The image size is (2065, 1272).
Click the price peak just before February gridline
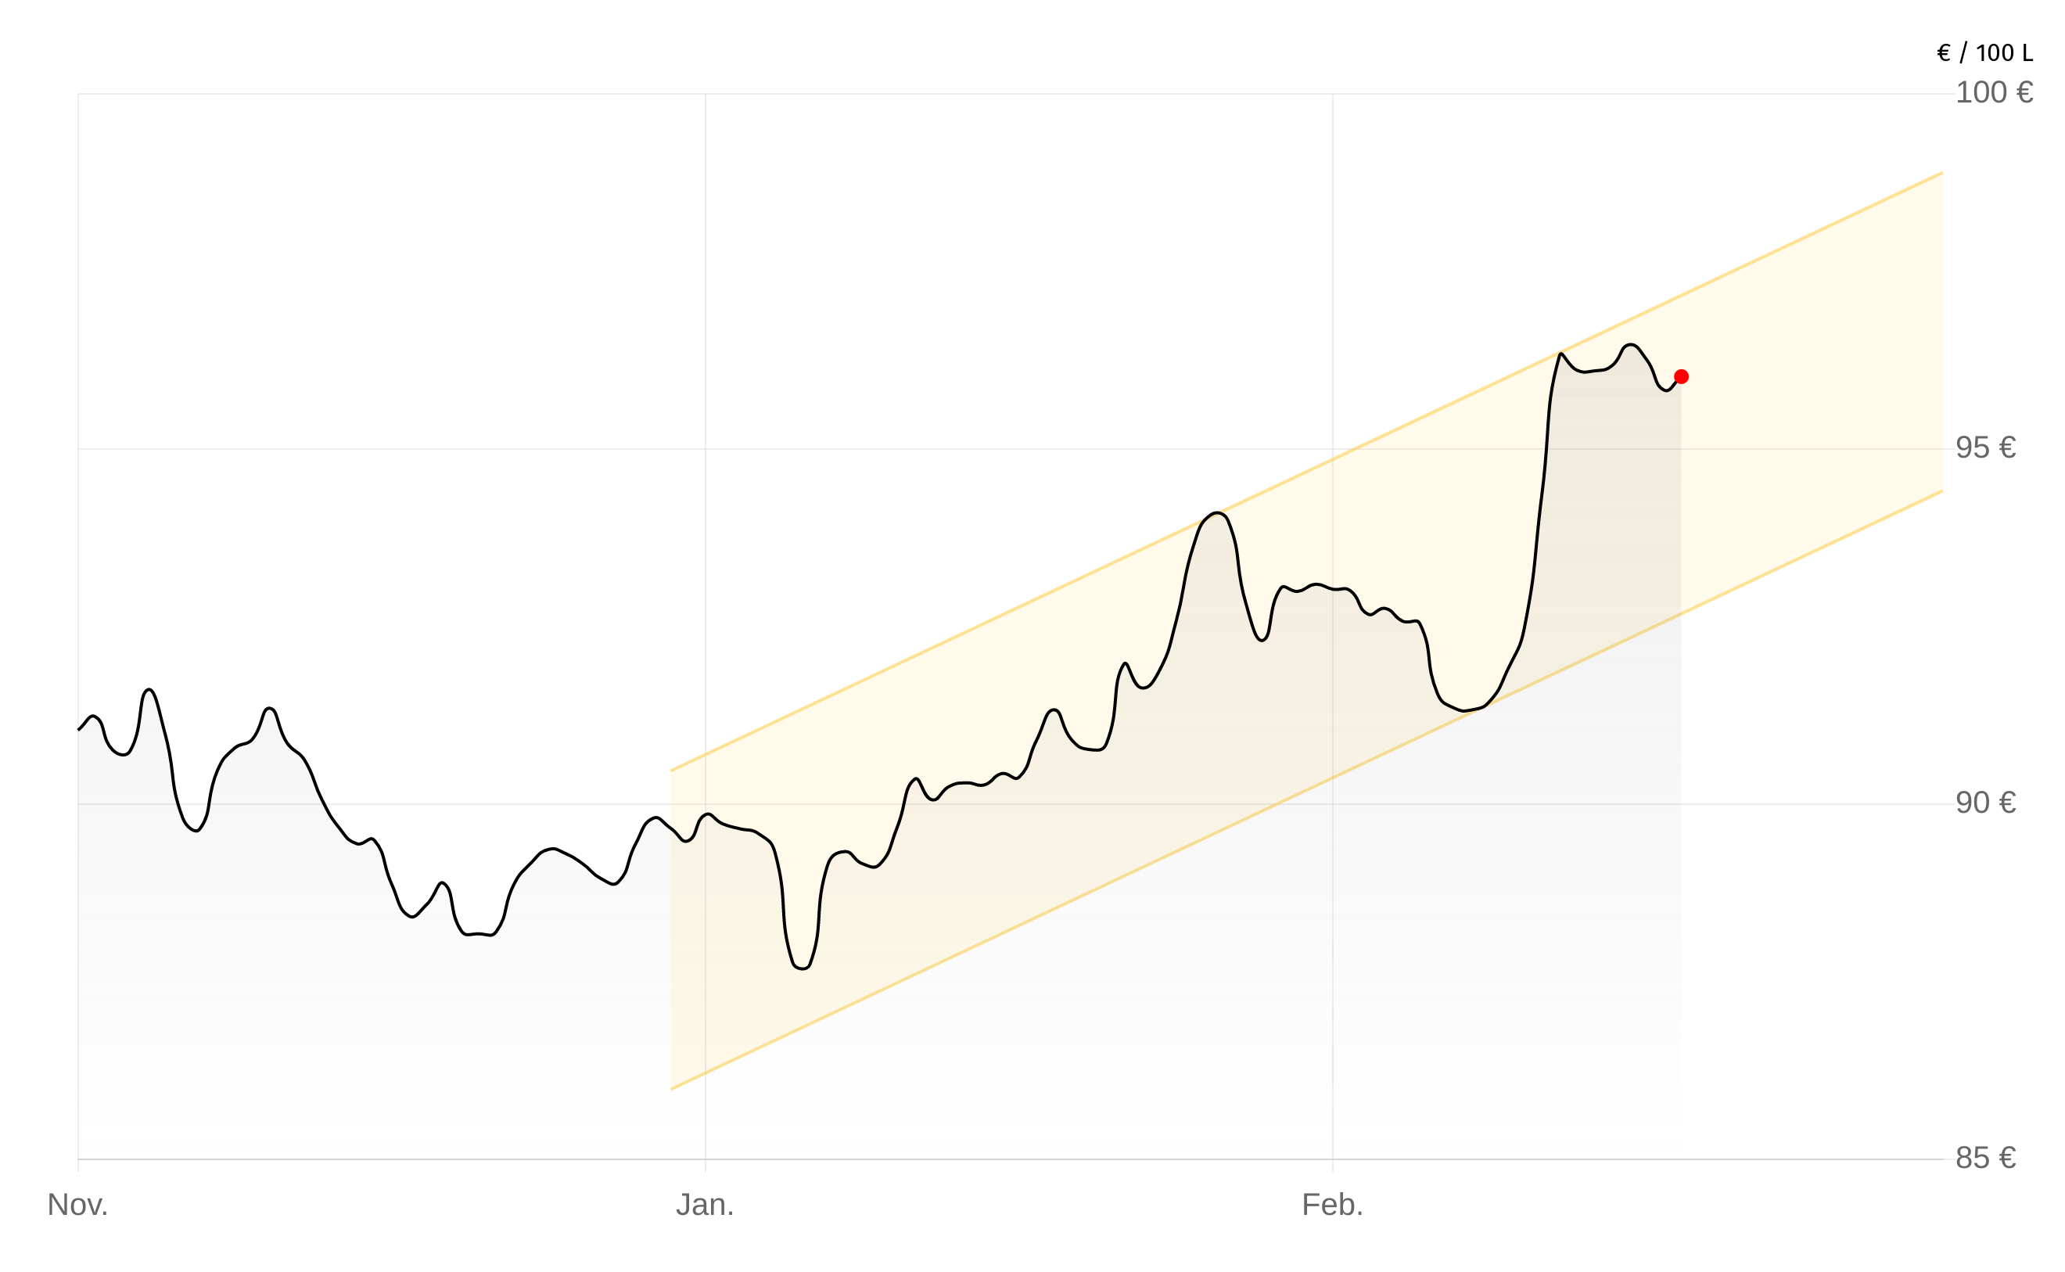click(x=1216, y=512)
